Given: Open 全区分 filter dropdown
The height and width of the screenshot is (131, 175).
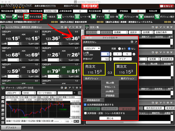Looking at the screenshot, I should pyautogui.click(x=135, y=32).
